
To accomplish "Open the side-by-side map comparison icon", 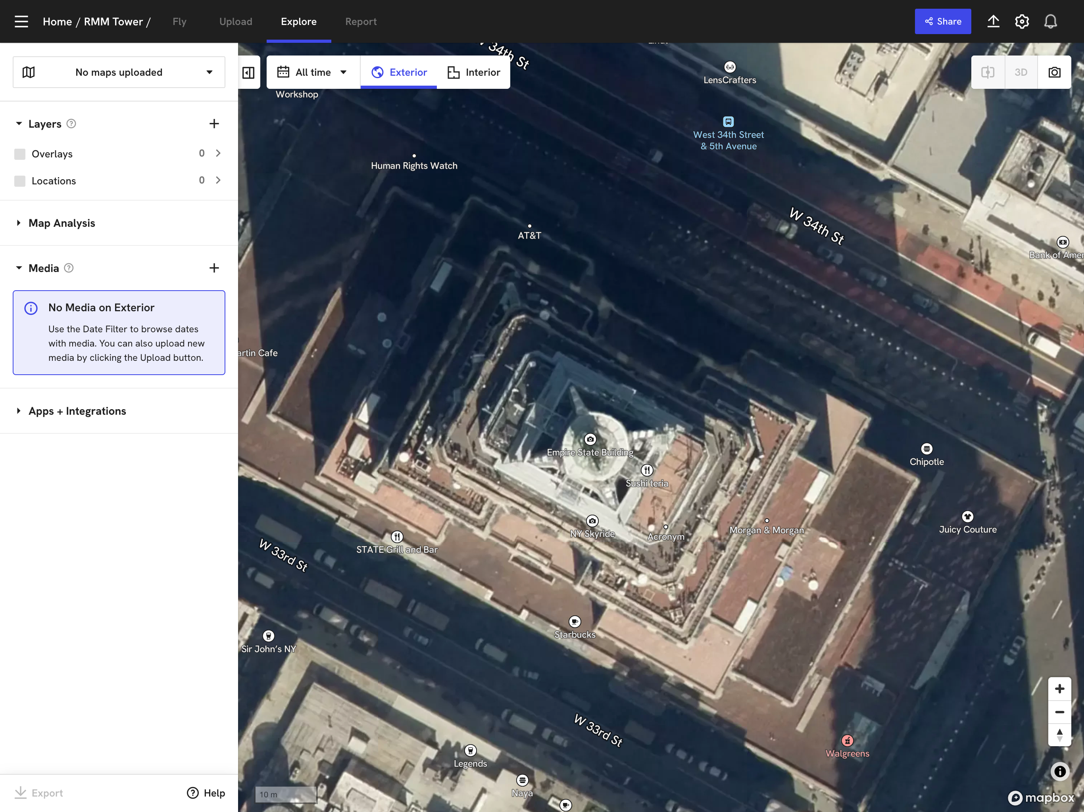I will coord(988,72).
